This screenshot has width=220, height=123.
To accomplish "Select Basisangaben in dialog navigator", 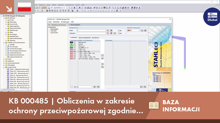I will (x=54, y=29).
